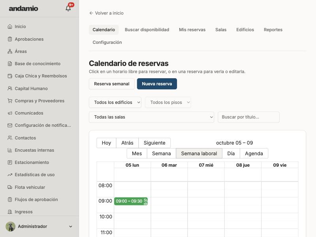Image resolution: width=316 pixels, height=237 pixels.
Task: Click the Caja Chica wallet icon
Action: point(9,76)
